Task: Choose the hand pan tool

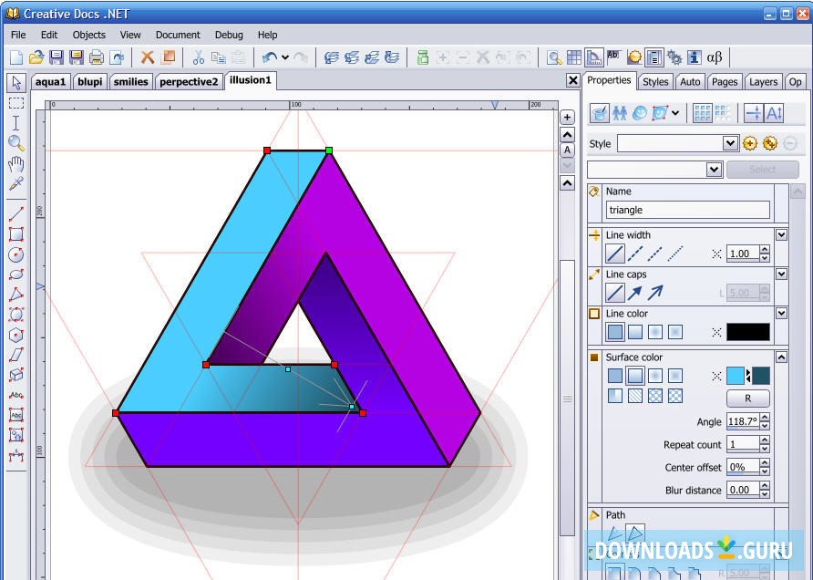Action: click(x=16, y=164)
